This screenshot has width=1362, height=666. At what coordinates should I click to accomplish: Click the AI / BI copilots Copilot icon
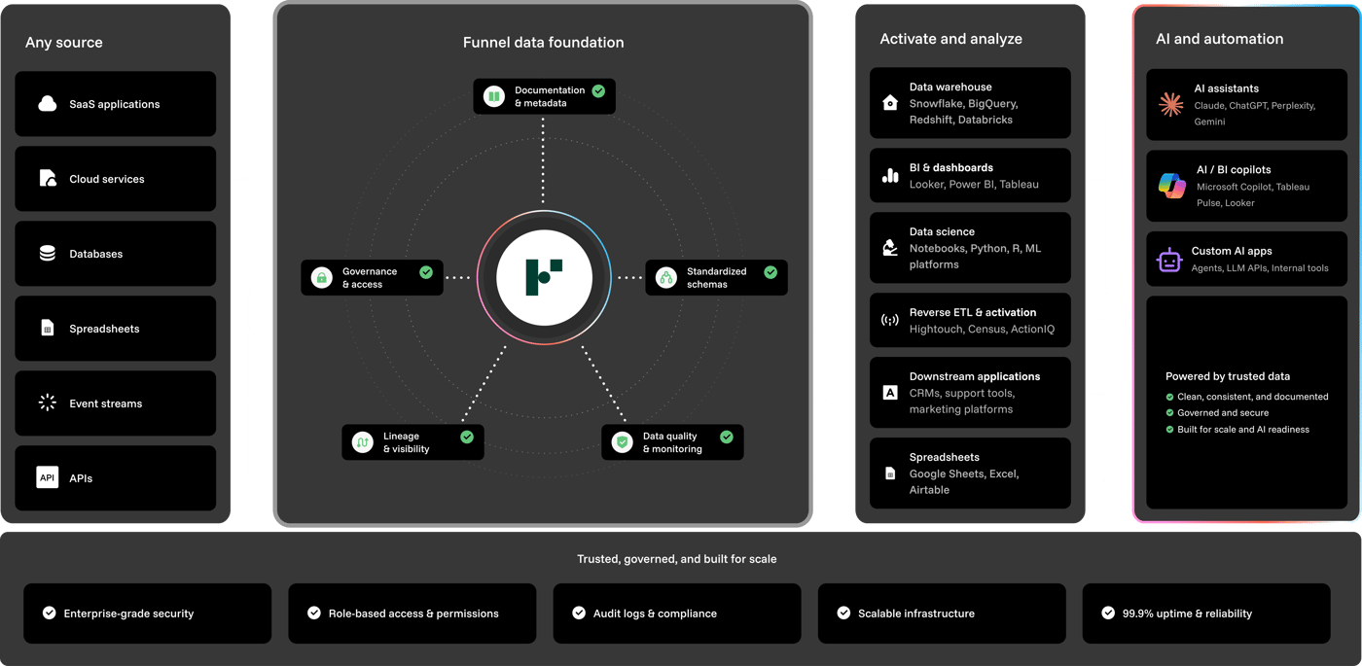click(1171, 186)
